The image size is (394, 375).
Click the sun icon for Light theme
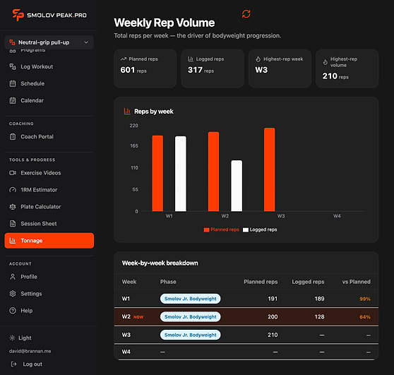(x=12, y=338)
